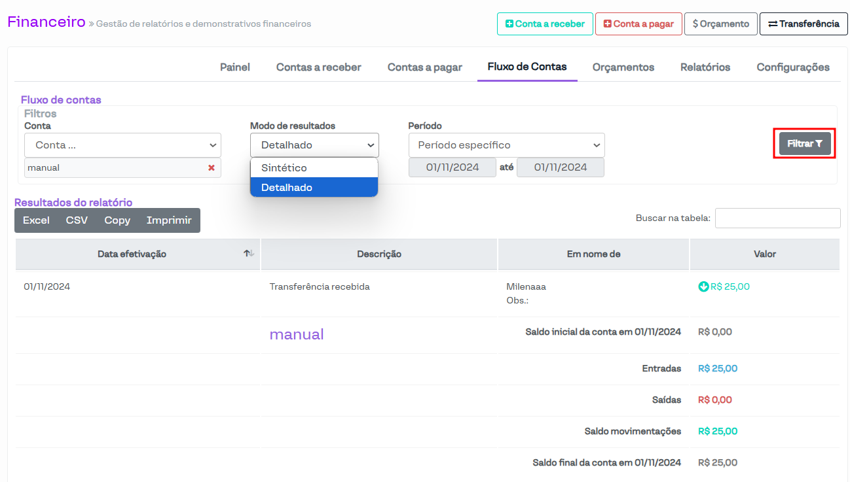Image resolution: width=850 pixels, height=482 pixels.
Task: Print the report with Imprimir
Action: (169, 220)
